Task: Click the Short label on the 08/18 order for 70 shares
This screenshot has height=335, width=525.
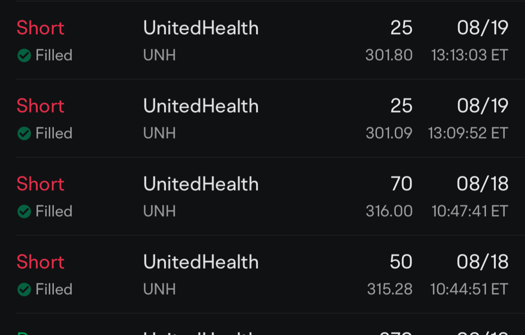Action: 40,184
